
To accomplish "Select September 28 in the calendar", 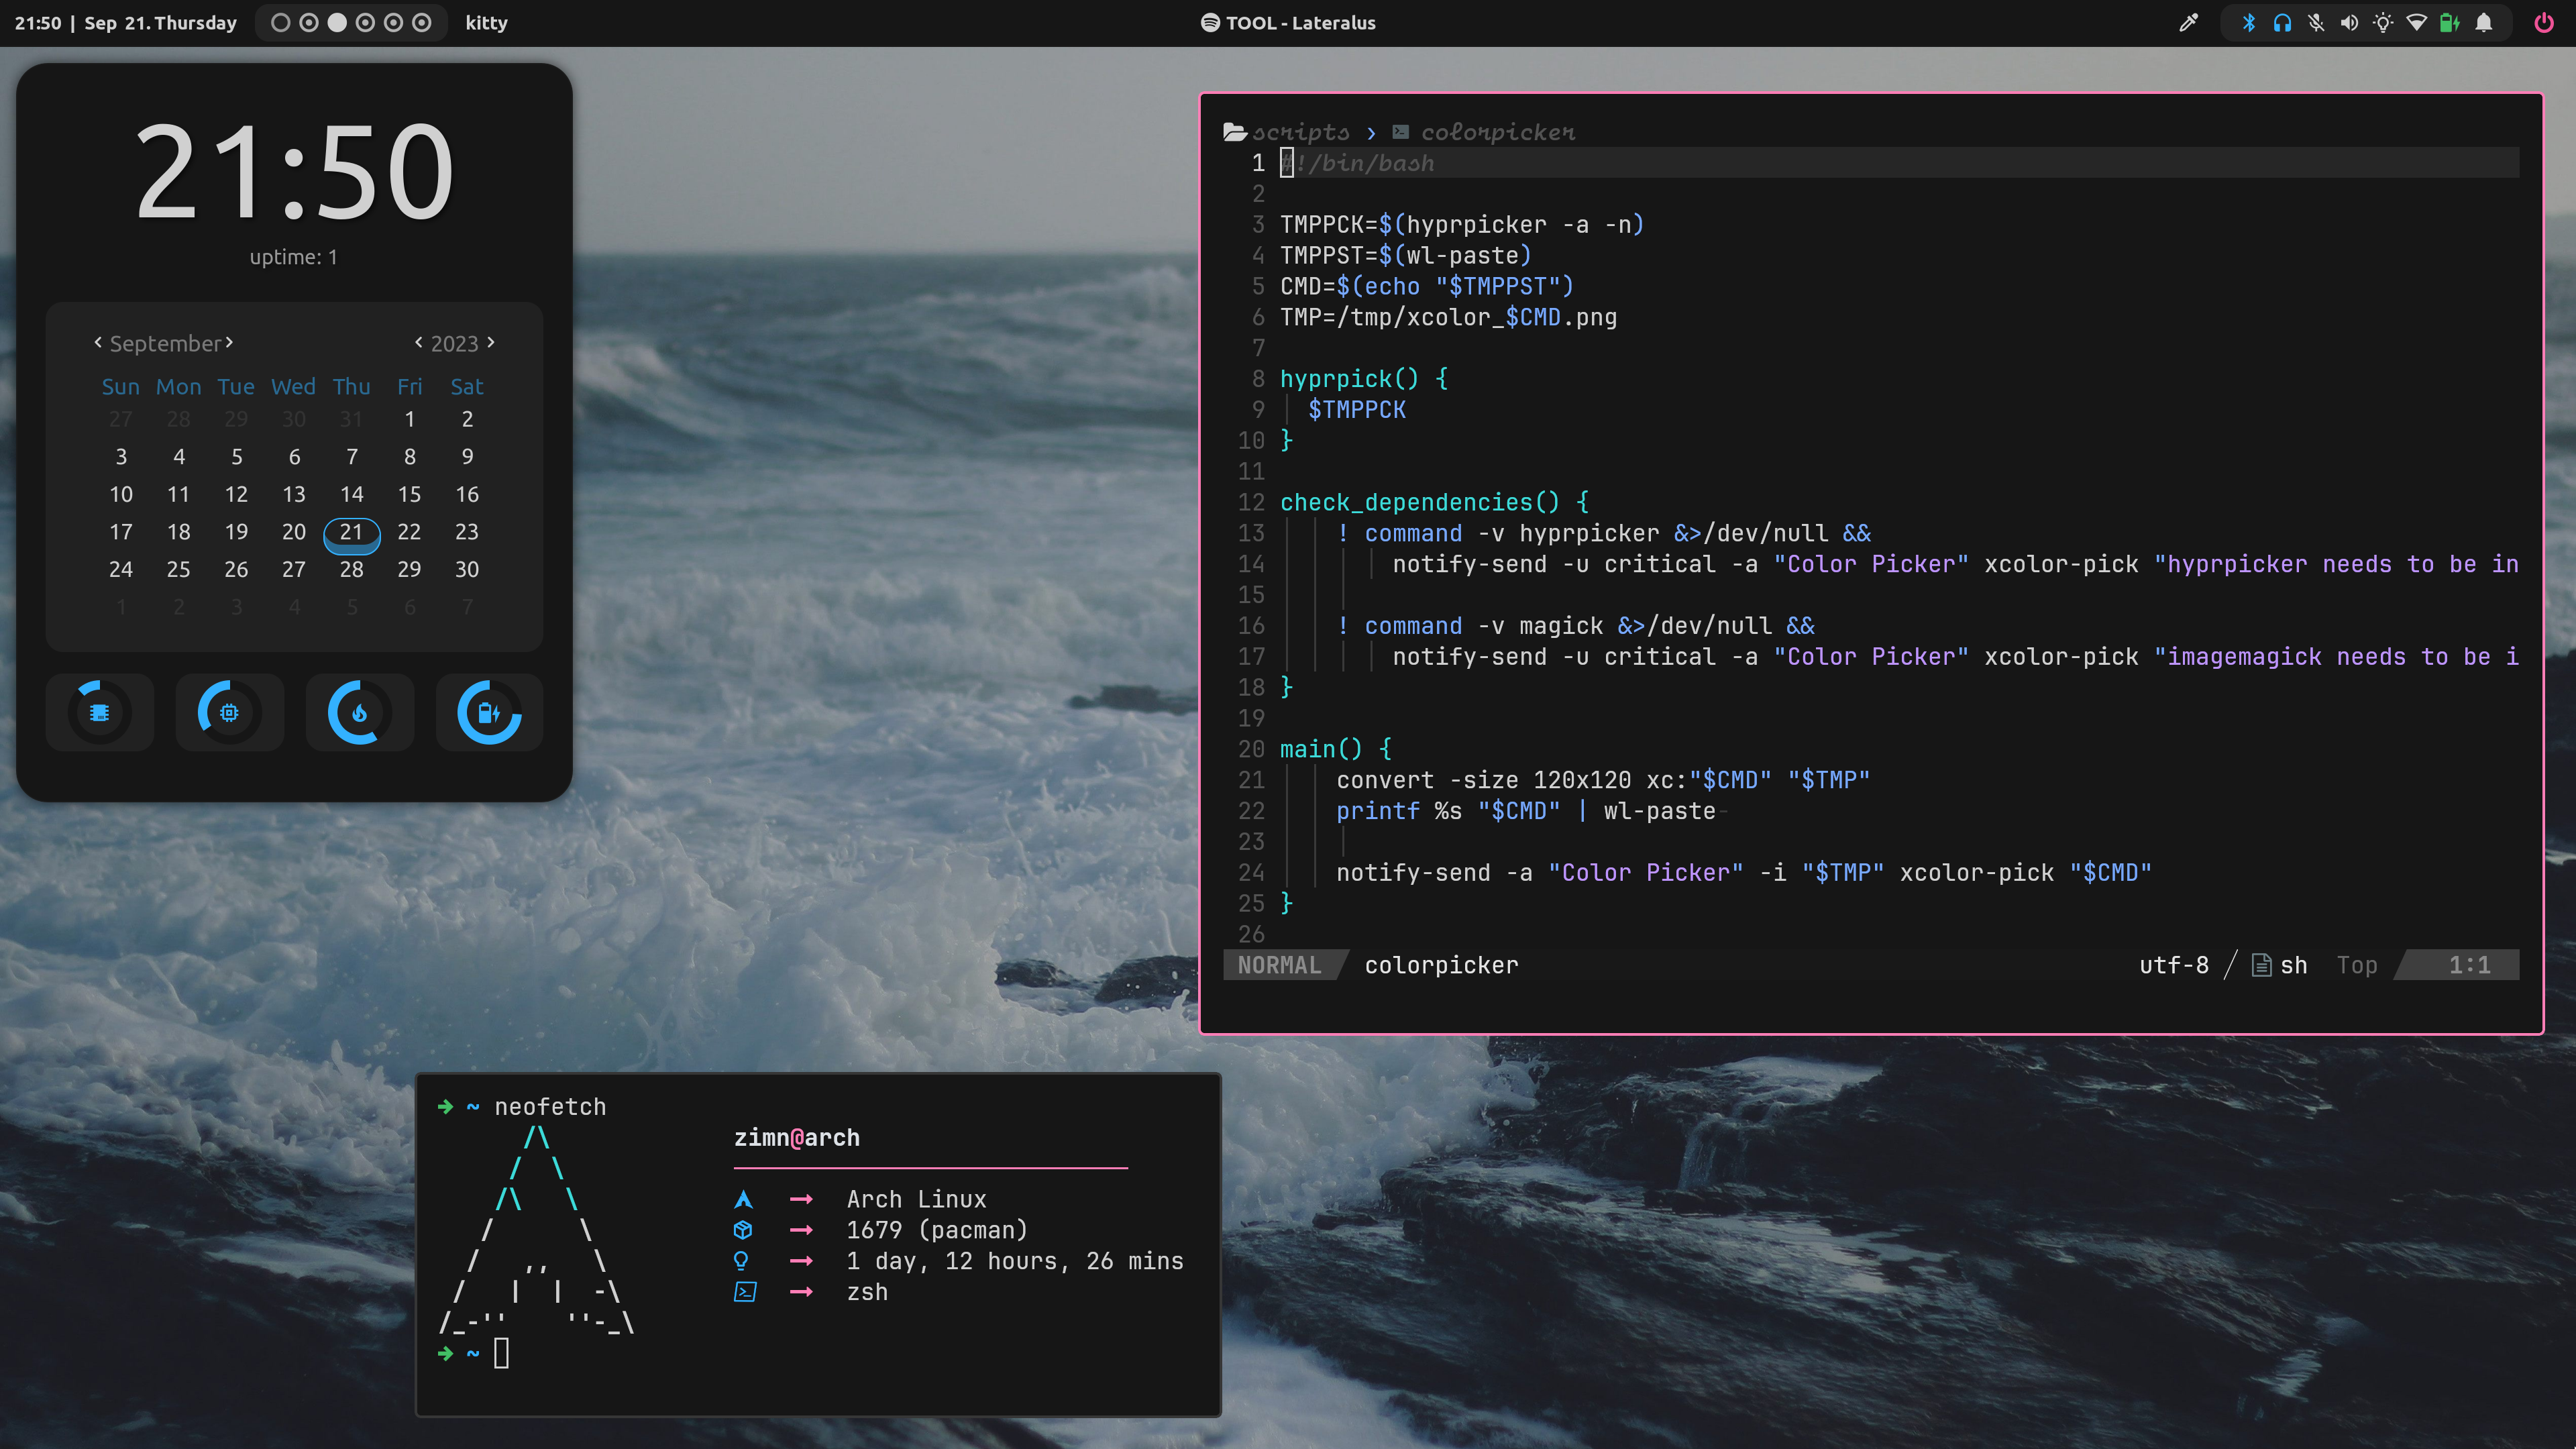I will coord(351,569).
